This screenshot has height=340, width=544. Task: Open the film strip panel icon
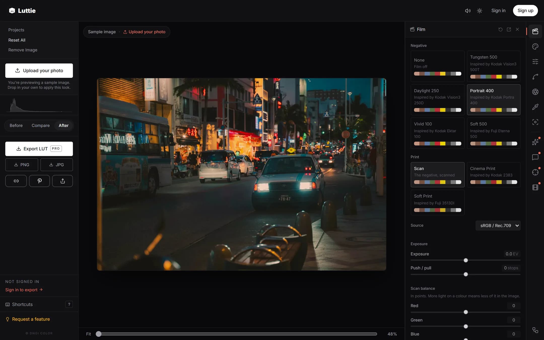tap(535, 187)
